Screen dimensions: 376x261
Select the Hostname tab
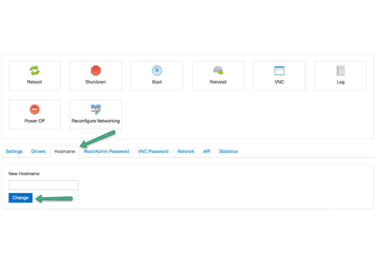click(x=65, y=151)
